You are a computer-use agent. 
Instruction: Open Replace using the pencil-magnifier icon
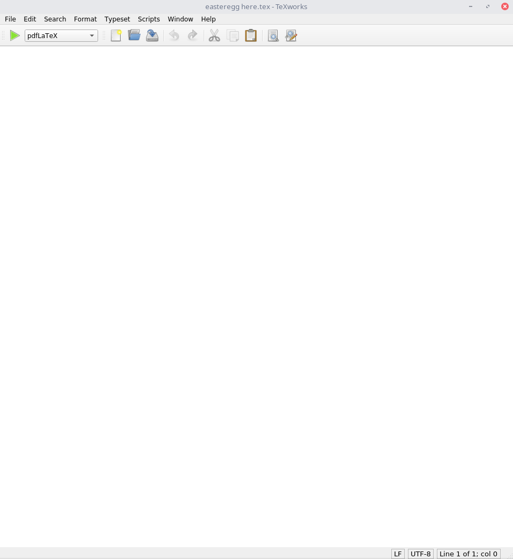click(291, 36)
